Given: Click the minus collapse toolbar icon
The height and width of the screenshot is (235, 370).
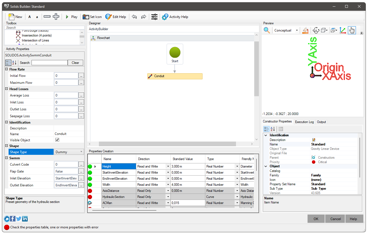Looking at the screenshot, I should [47, 17].
